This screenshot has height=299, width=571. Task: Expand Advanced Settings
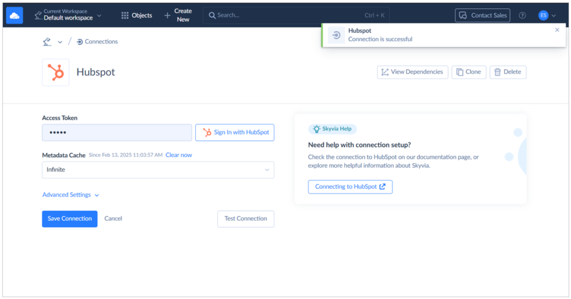(71, 195)
